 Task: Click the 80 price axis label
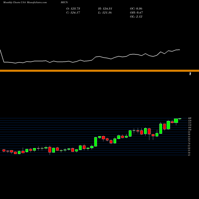[189, 139]
